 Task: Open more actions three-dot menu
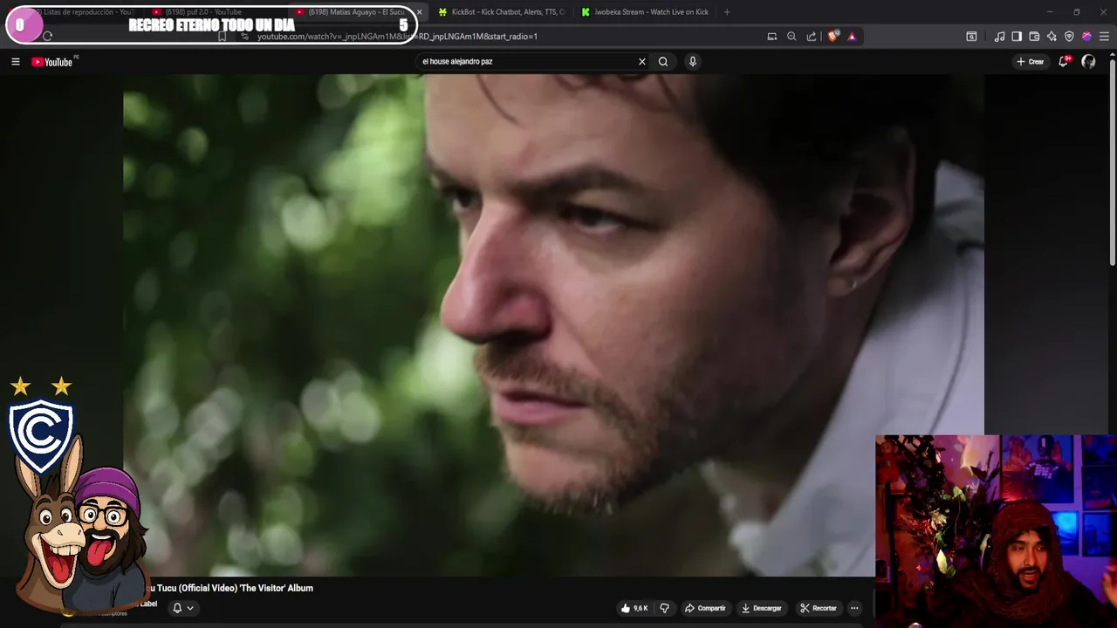pos(854,608)
